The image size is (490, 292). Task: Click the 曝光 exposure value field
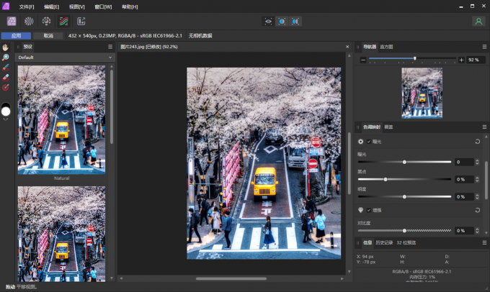pyautogui.click(x=464, y=162)
